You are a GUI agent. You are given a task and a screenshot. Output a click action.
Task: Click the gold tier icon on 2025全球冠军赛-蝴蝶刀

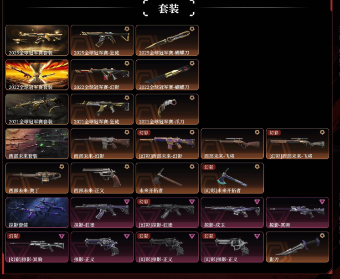coord(192,29)
